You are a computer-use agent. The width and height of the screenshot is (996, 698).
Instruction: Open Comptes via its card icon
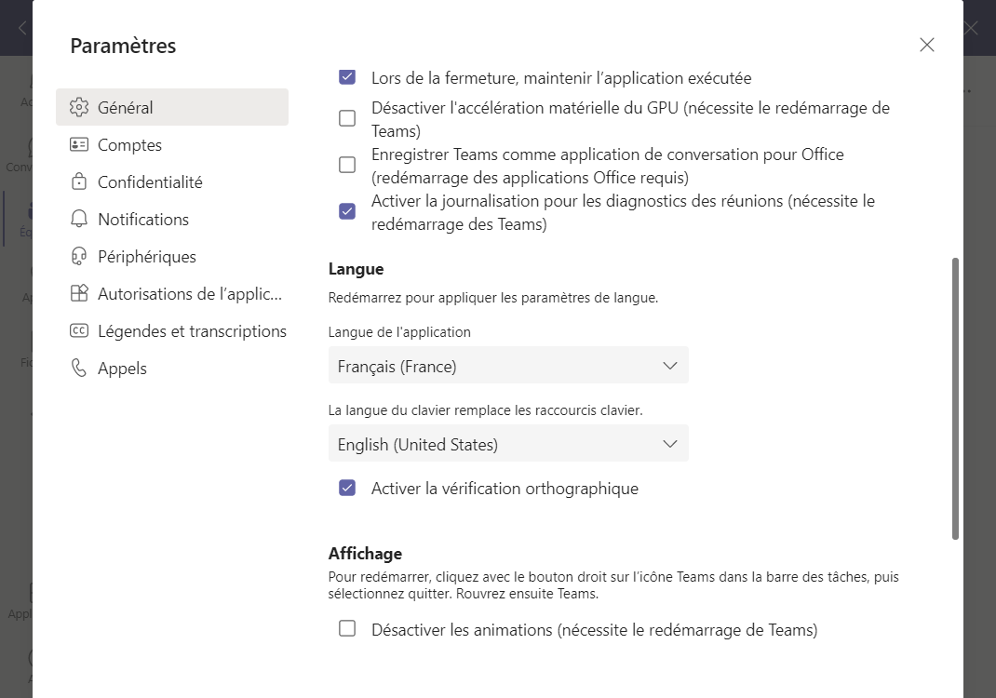[x=79, y=145]
